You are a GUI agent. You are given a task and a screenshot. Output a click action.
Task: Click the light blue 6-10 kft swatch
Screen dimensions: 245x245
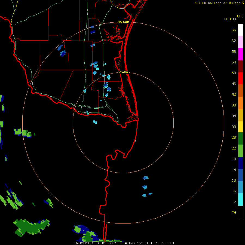coord(240,187)
